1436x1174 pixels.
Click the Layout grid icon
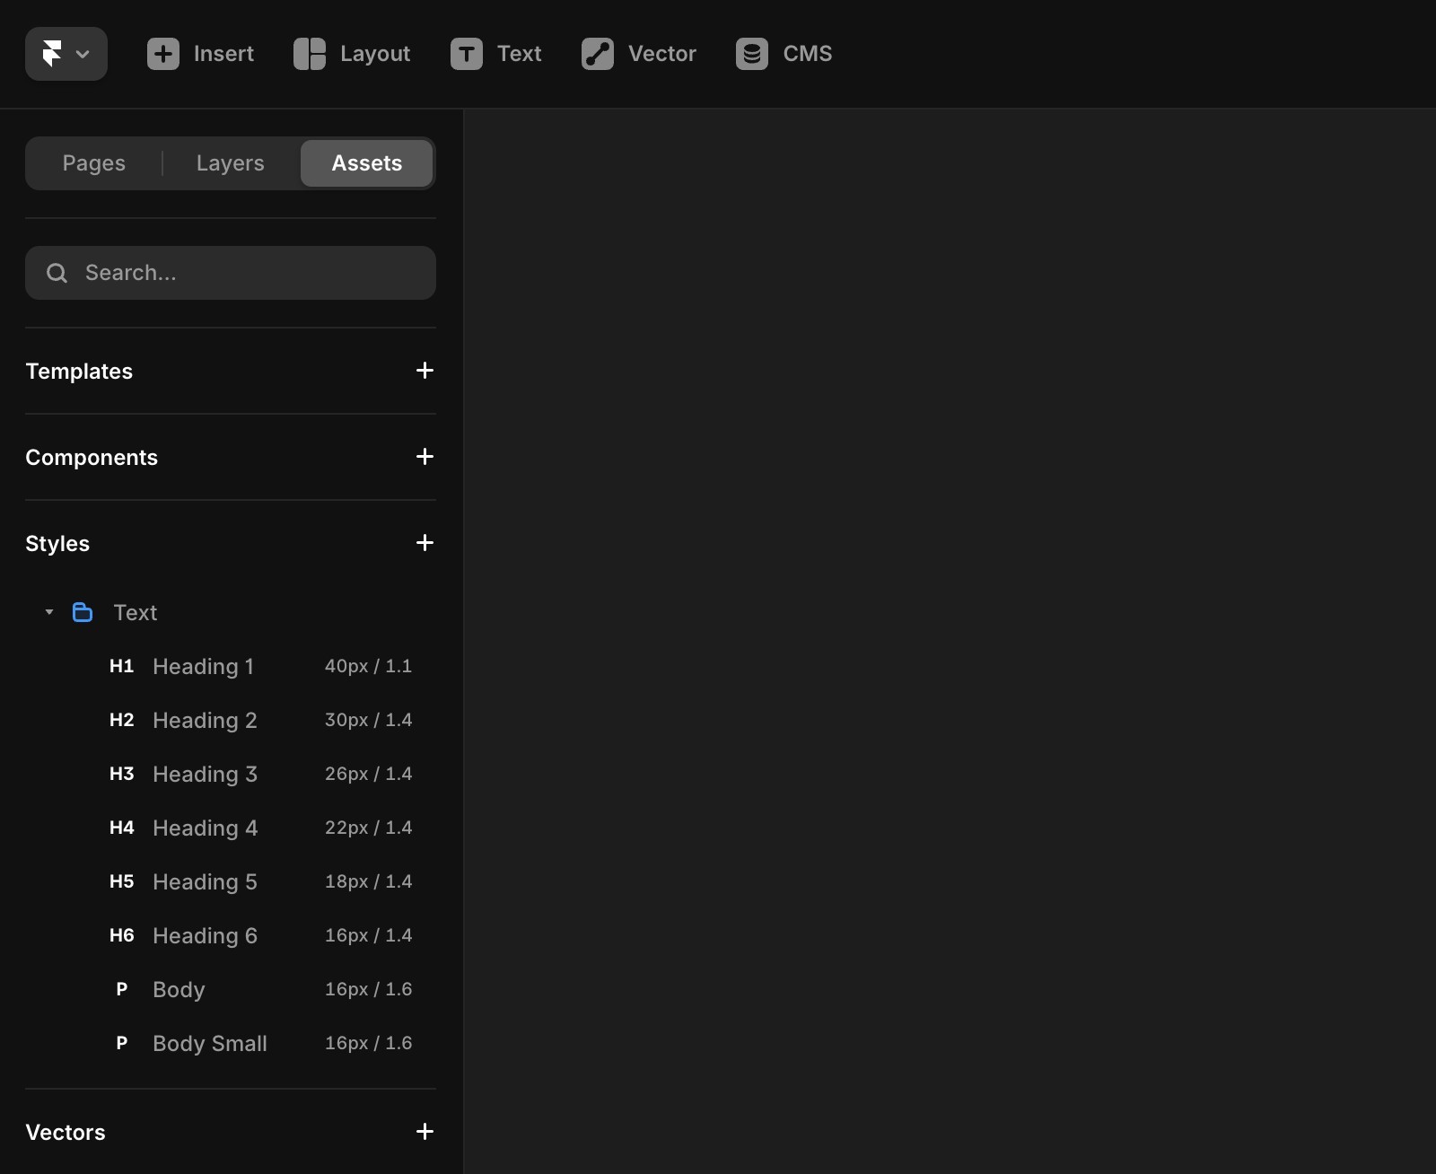[310, 54]
